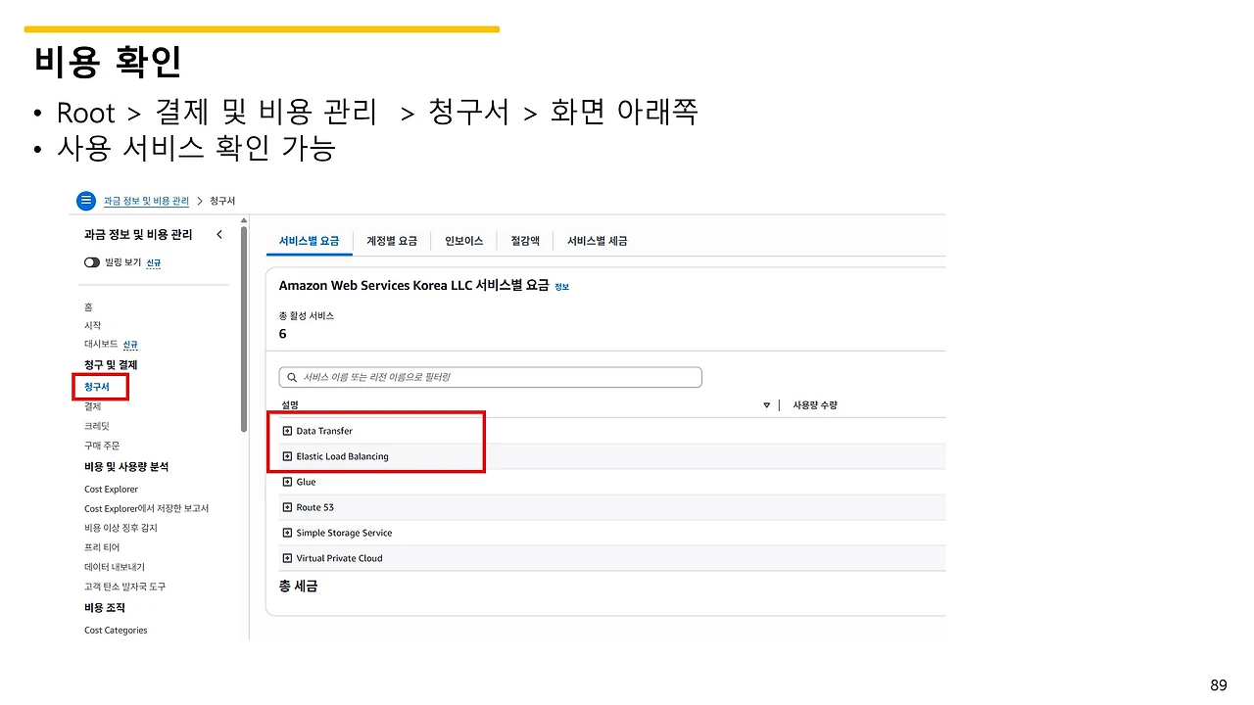Open the 설명 column sort dropdown

click(766, 404)
